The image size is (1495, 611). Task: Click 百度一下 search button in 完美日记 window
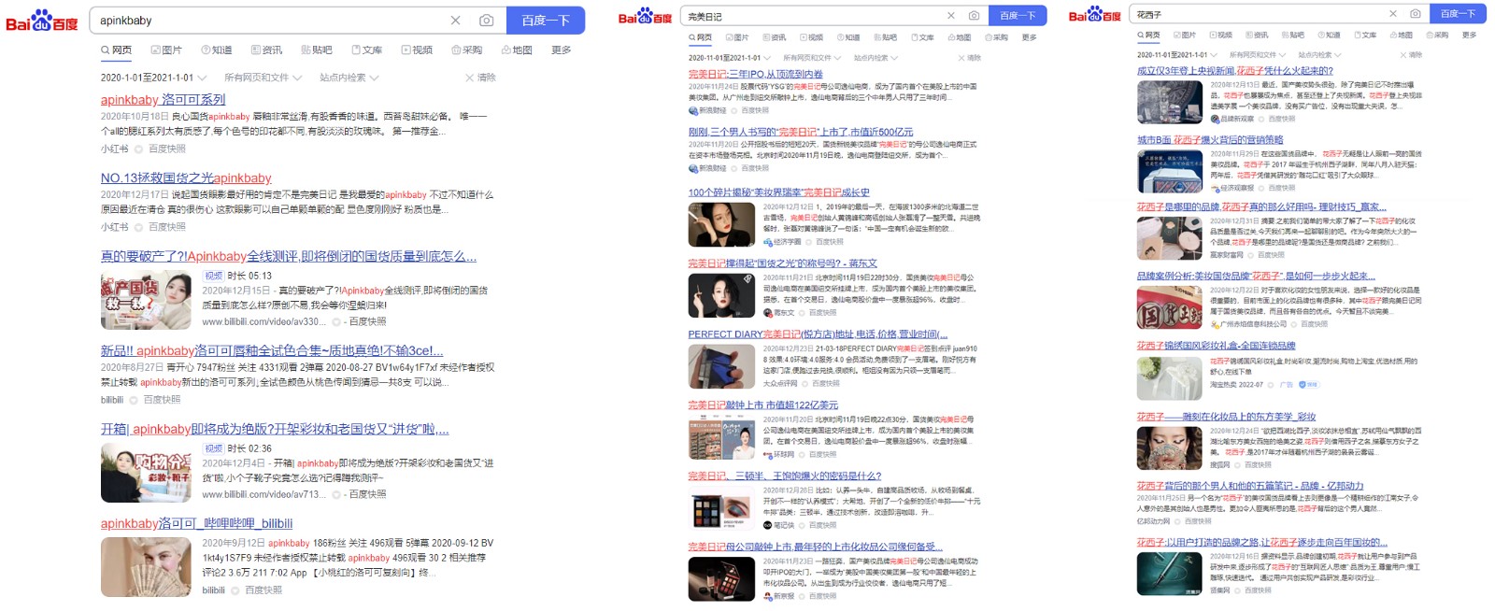(x=1018, y=16)
